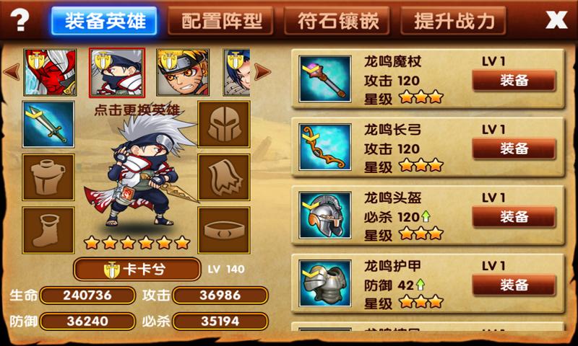The height and width of the screenshot is (346, 578).
Task: Equip the 龙鸣护甲 with 装备 button
Action: 514,285
